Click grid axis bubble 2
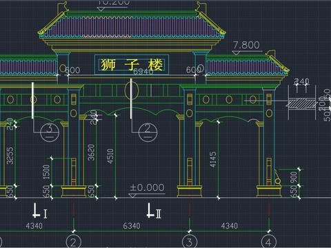This screenshot has width=331, height=248. 74,242
